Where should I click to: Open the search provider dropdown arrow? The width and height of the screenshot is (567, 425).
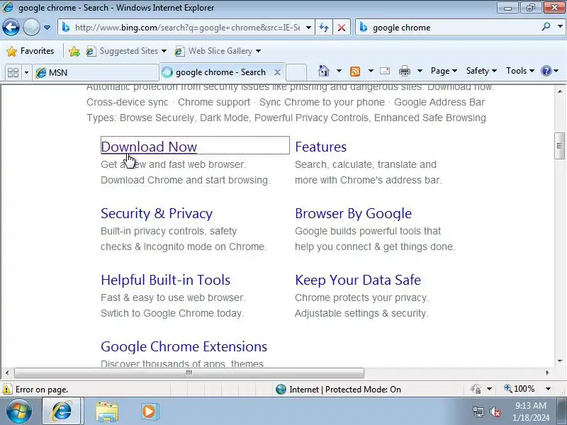pyautogui.click(x=560, y=27)
